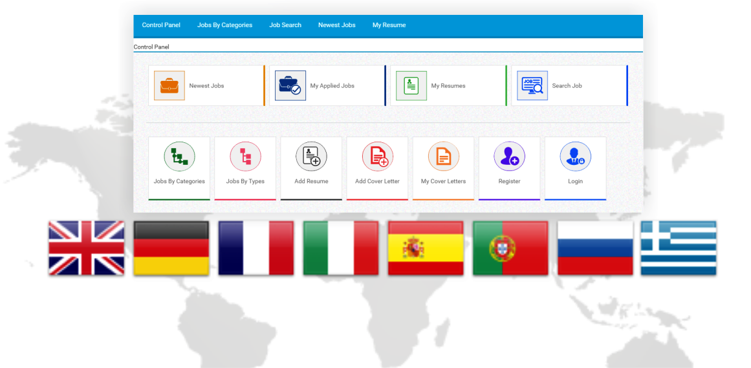Click the pink Jobs By Types icon
This screenshot has height=368, width=751.
[245, 157]
